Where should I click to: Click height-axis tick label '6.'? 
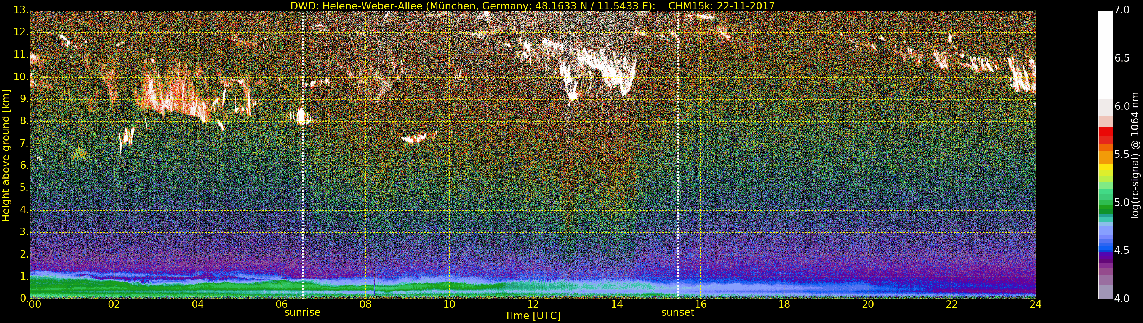pyautogui.click(x=24, y=165)
